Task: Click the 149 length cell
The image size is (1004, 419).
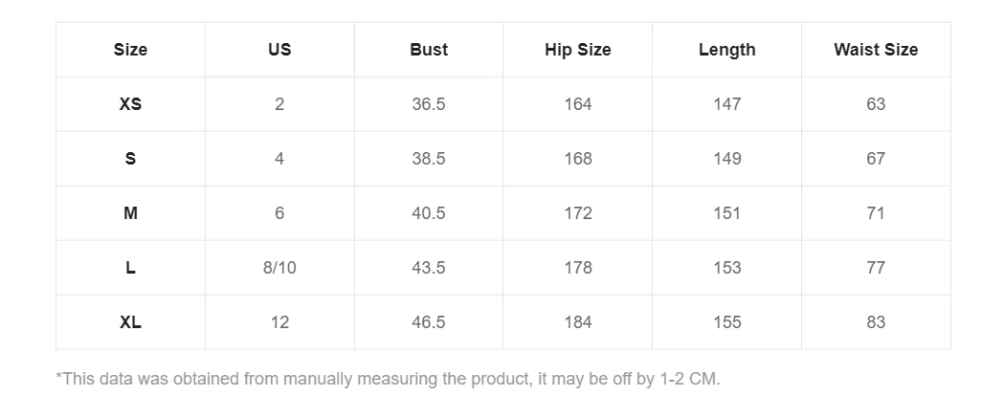Action: (x=726, y=159)
